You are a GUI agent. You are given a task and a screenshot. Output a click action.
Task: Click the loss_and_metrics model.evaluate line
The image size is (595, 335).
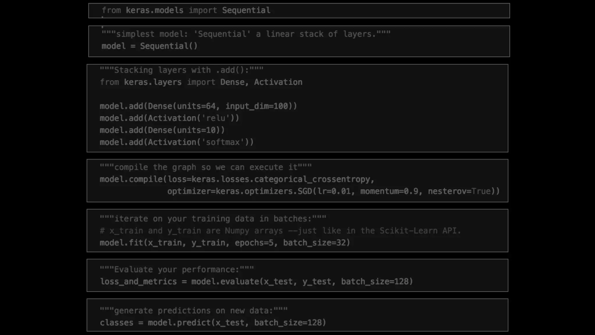tap(256, 281)
